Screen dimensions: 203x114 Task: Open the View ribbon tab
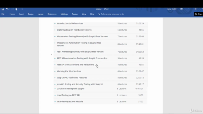(x=84, y=14)
